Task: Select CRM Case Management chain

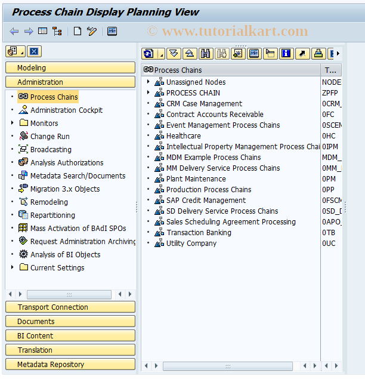Action: [x=204, y=104]
